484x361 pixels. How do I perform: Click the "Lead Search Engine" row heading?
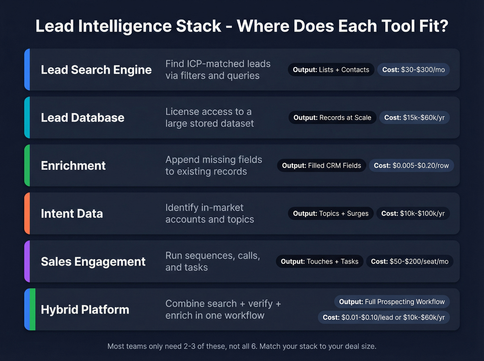coord(96,69)
